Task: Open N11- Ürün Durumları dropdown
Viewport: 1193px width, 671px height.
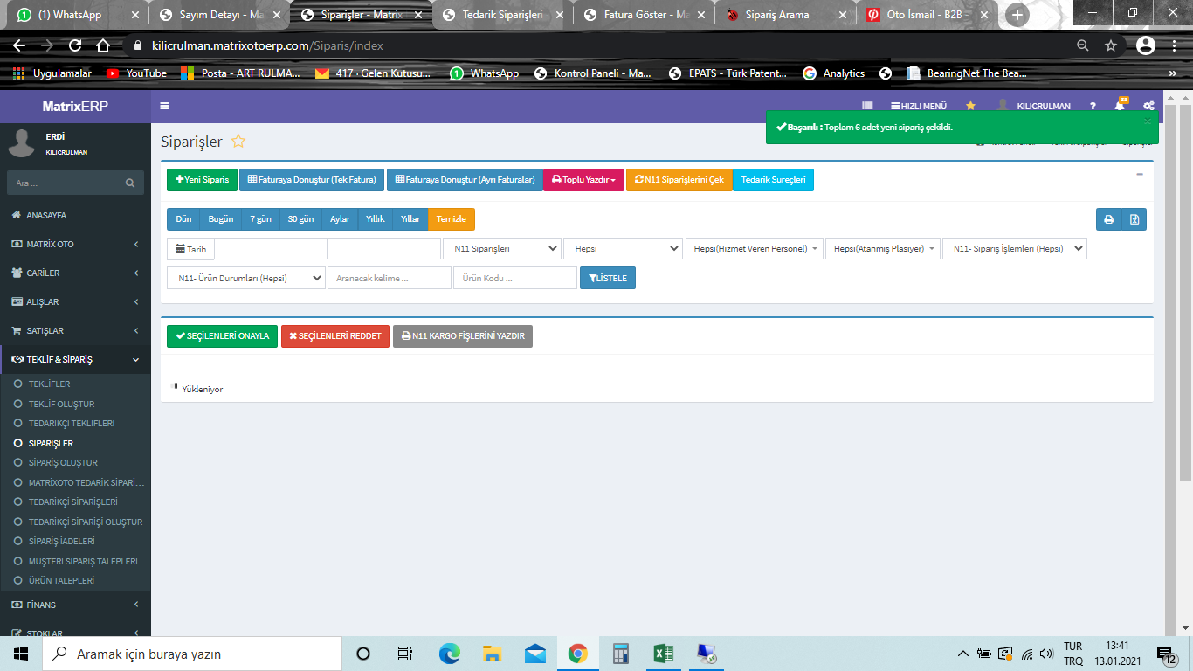Action: [x=245, y=278]
